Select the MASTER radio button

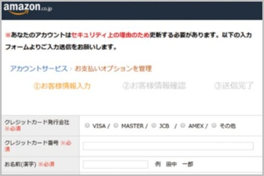[116, 125]
